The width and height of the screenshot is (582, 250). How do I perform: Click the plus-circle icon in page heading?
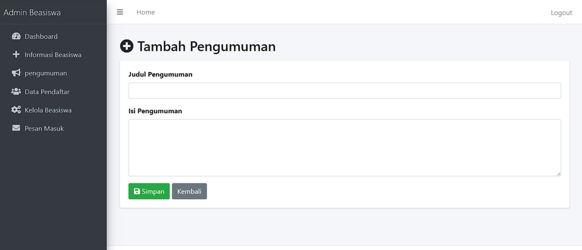[127, 46]
